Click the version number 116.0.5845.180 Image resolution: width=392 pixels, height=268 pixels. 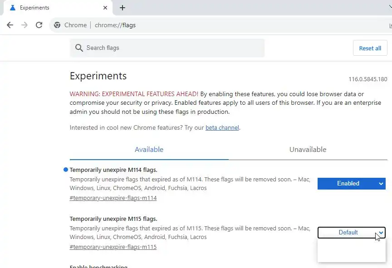368,79
